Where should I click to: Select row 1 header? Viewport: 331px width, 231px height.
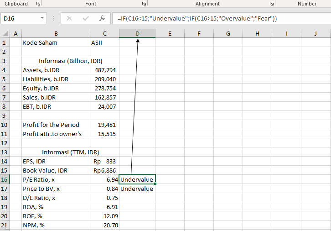coord(5,42)
